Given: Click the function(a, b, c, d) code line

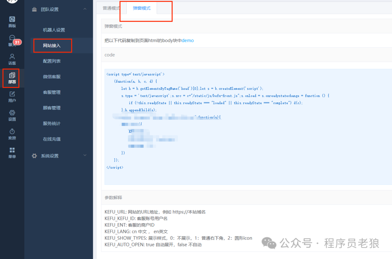Looking at the screenshot, I should click(135, 82).
